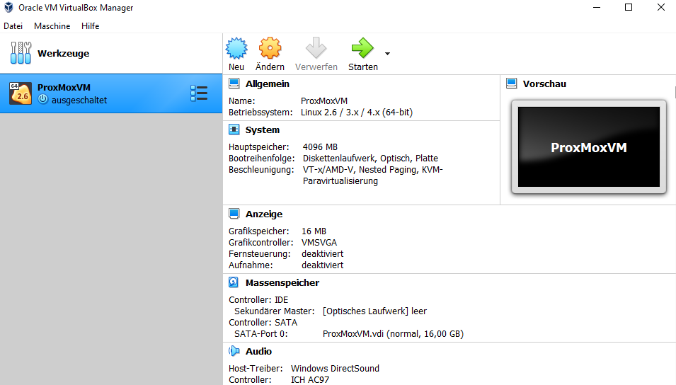This screenshot has width=676, height=385.
Task: Click the power state icon beside ausgeschaltet
Action: click(42, 100)
